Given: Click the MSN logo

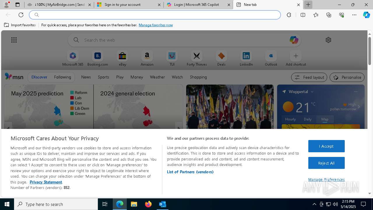Looking at the screenshot, I should (x=14, y=77).
